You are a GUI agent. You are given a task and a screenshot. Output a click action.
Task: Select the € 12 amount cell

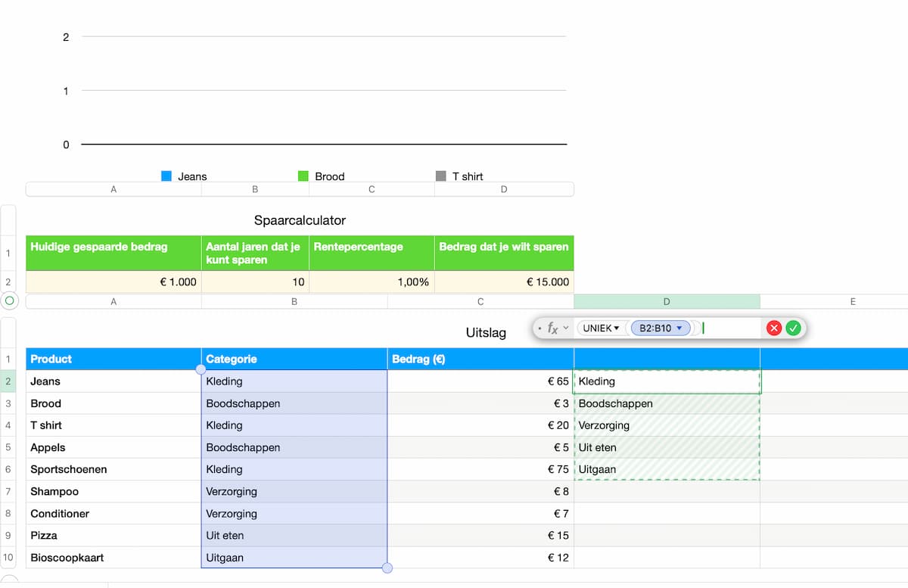[x=480, y=558]
